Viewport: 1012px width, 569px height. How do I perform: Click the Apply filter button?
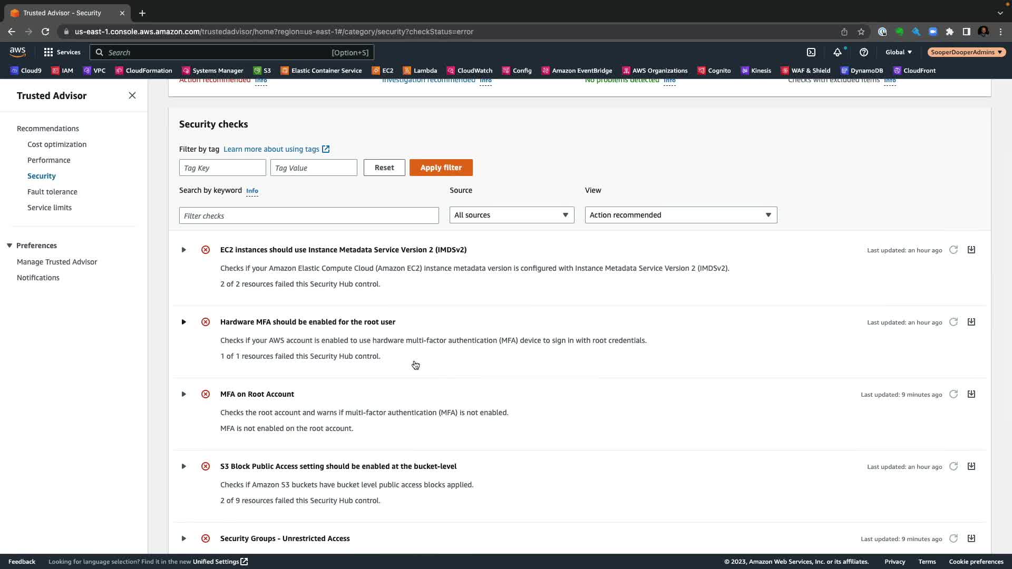point(441,168)
